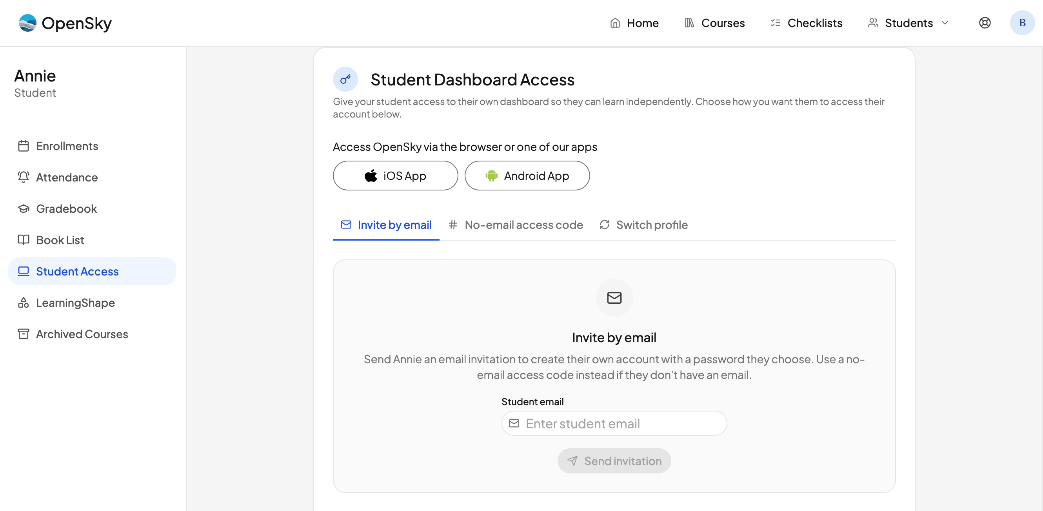Screen dimensions: 1043x511
Task: Click the key icon beside Student Dashboard Access
Action: pos(345,79)
